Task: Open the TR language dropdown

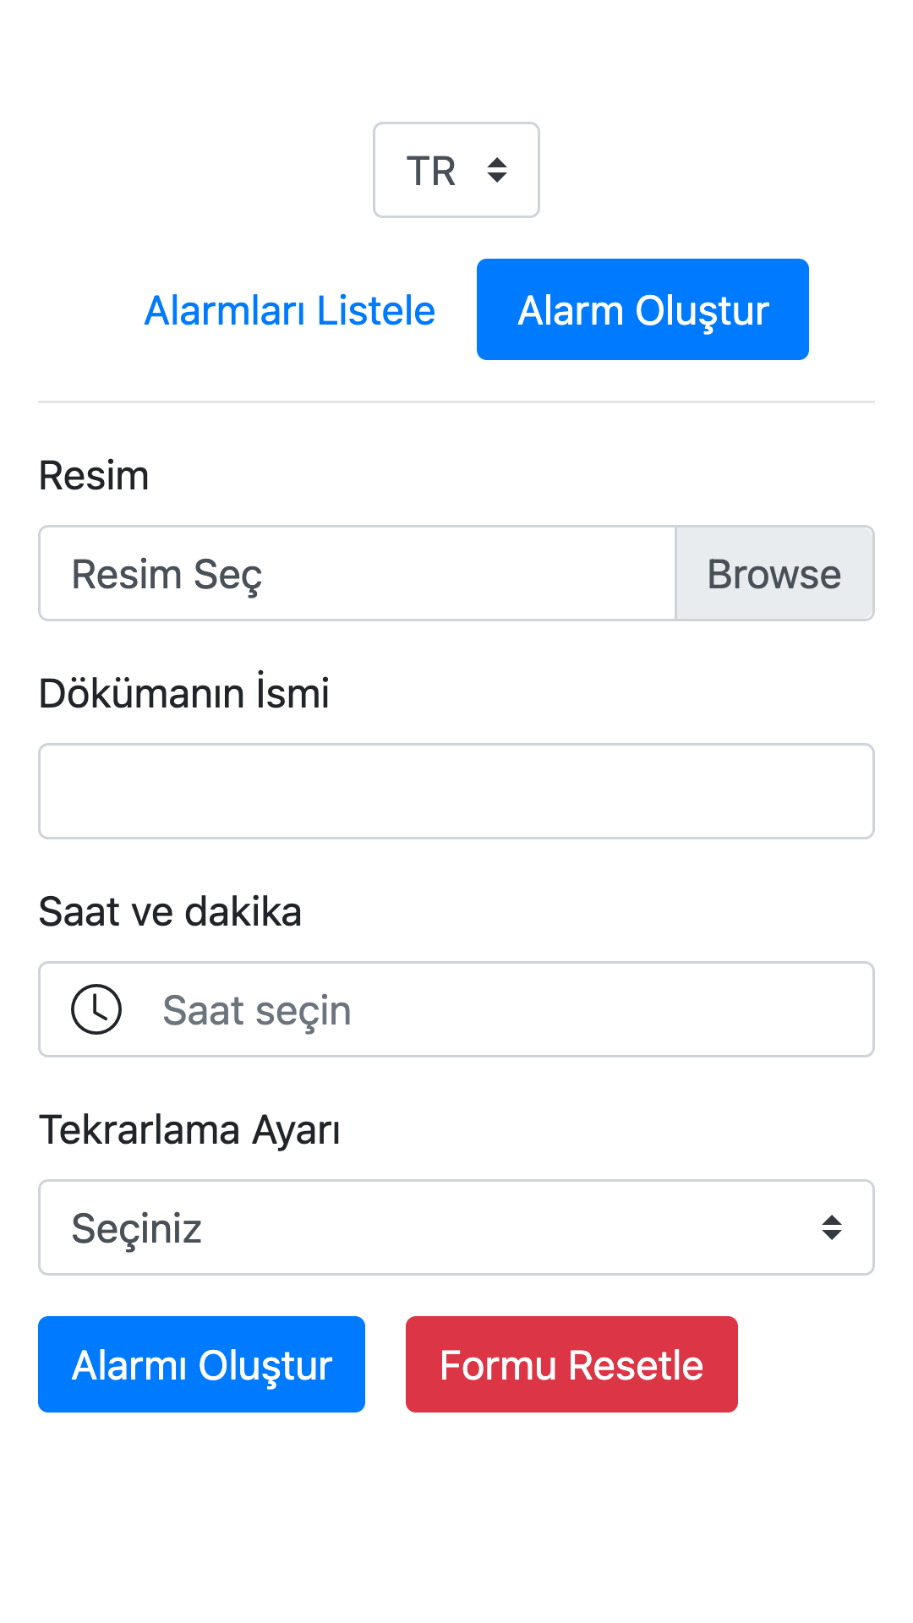Action: click(x=456, y=170)
